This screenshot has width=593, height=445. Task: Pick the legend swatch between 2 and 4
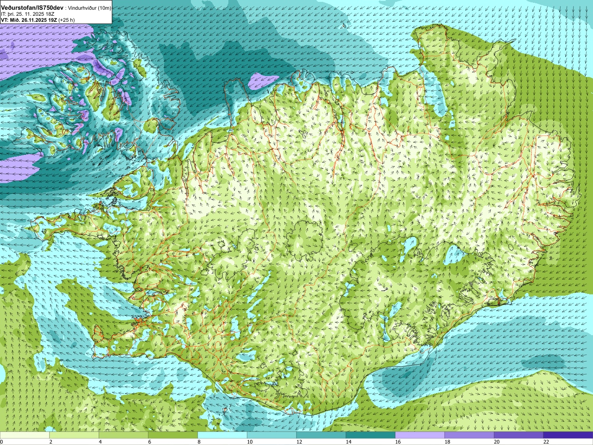coord(74,435)
